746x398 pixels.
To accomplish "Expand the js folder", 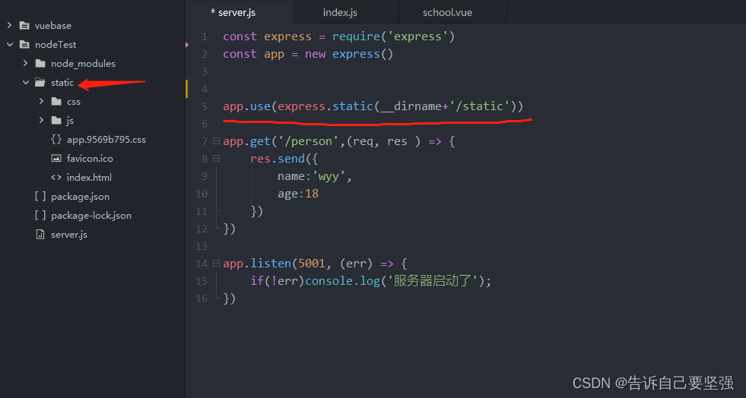I will coord(41,120).
